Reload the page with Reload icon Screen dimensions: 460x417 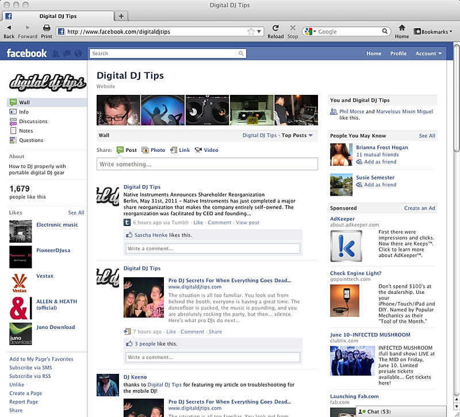[x=275, y=28]
